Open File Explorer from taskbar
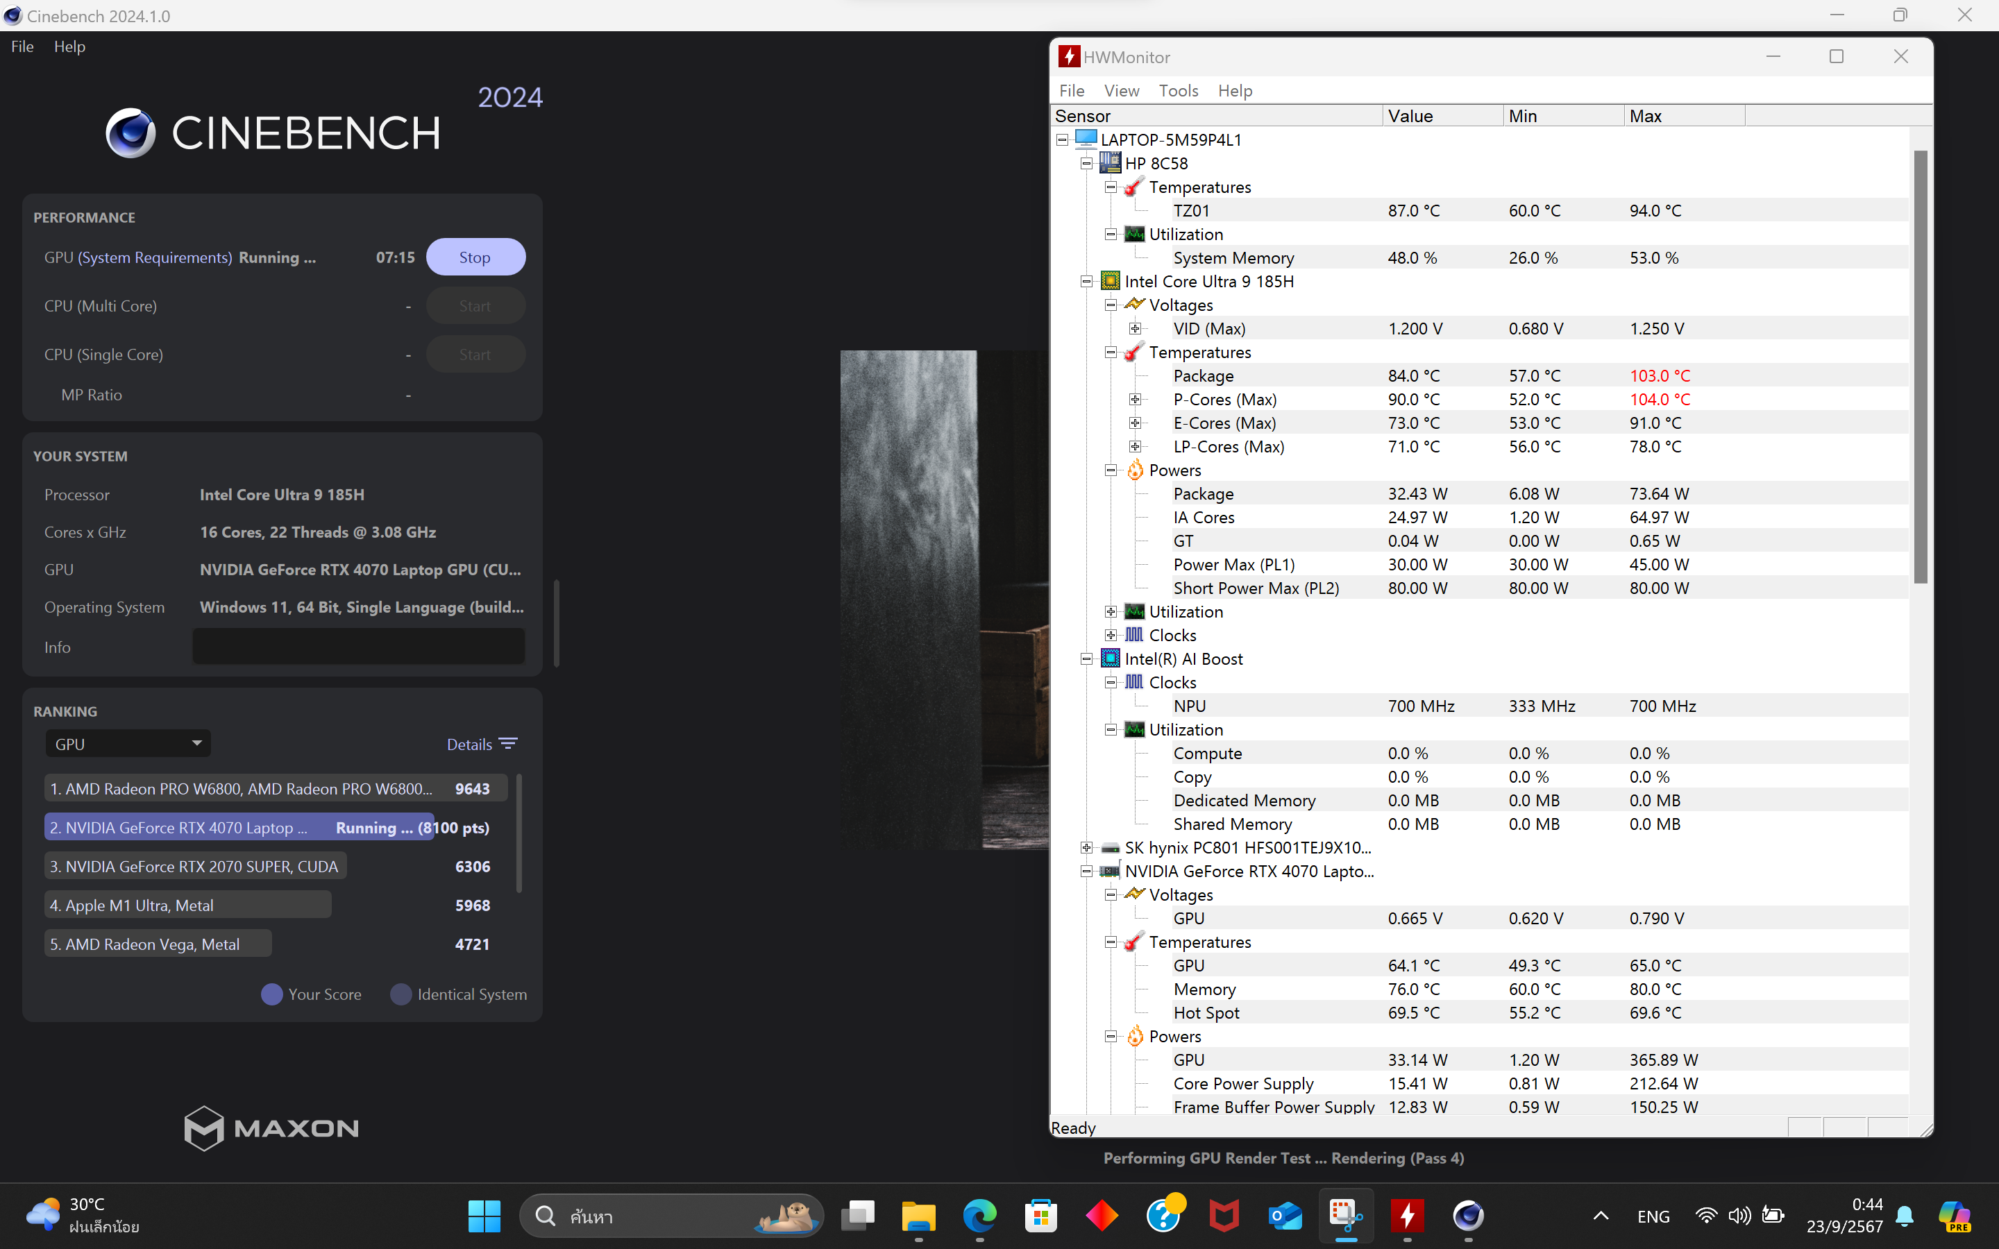 coord(918,1216)
